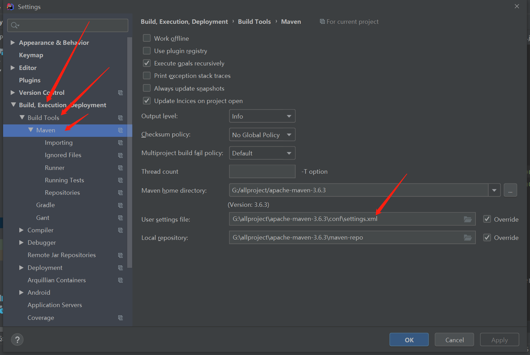Image resolution: width=530 pixels, height=355 pixels.
Task: Expand the Version Control node arrow
Action: pos(13,92)
